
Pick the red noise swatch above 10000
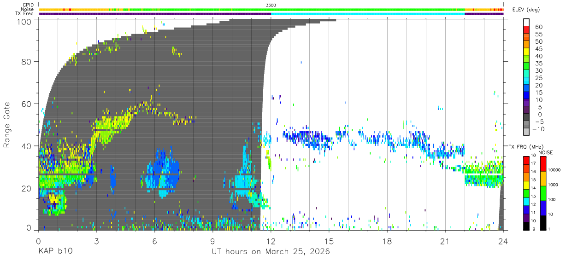click(x=542, y=164)
